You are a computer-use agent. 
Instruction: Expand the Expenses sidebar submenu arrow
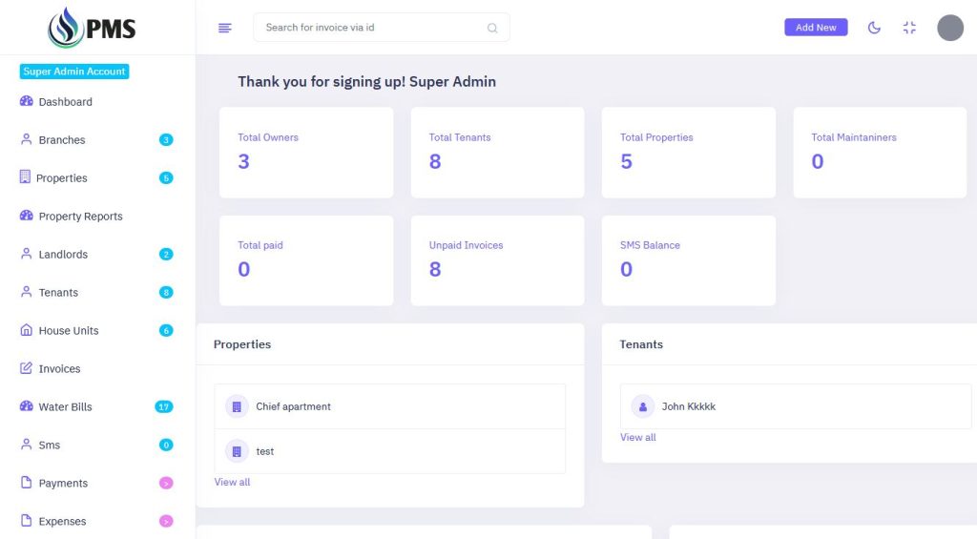166,522
